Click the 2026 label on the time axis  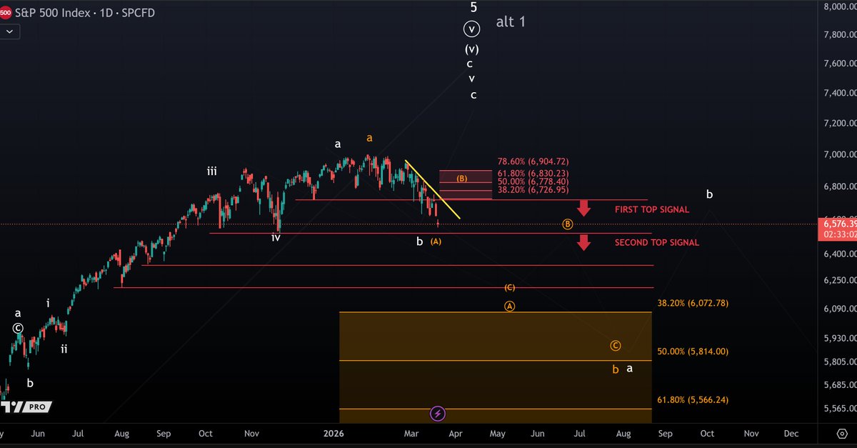(334, 433)
